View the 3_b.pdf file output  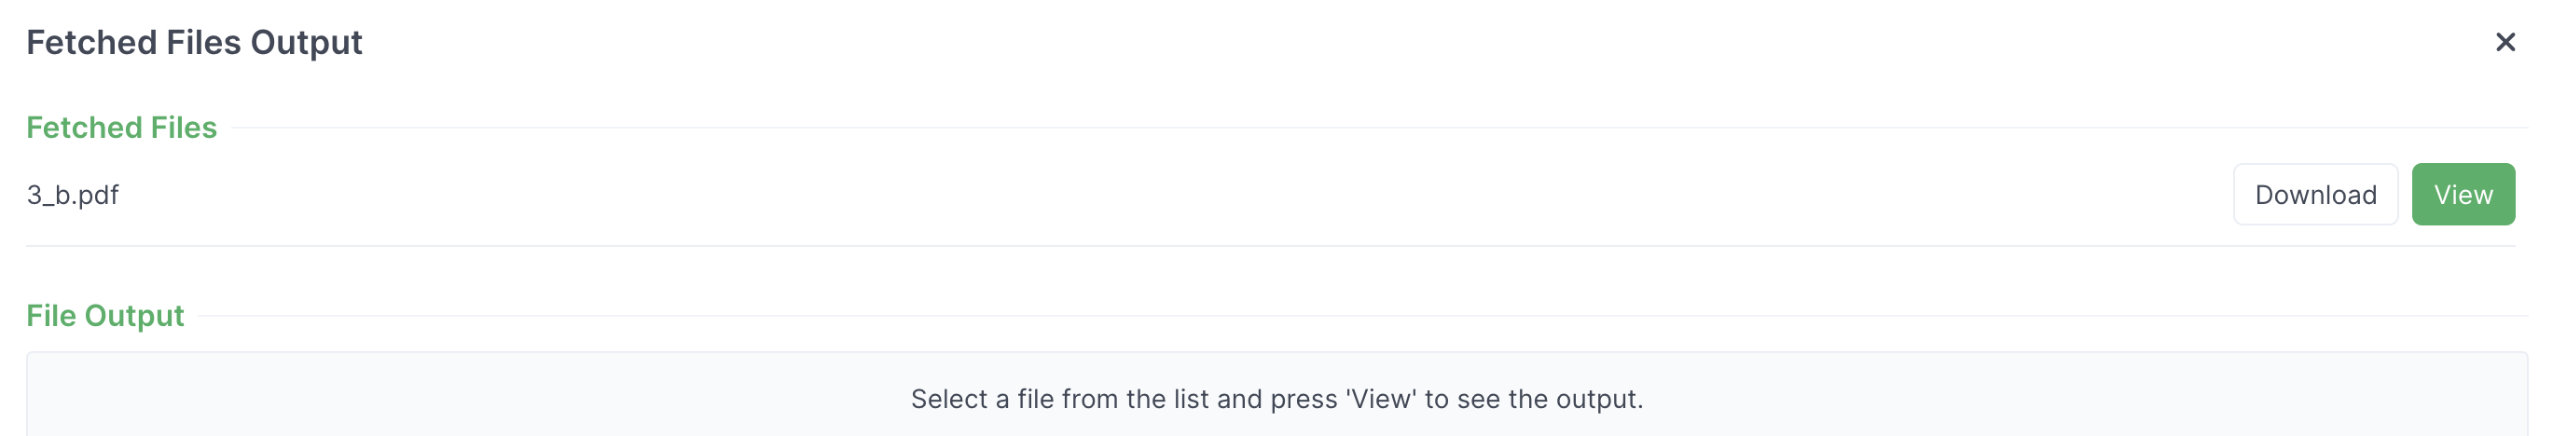click(x=2463, y=194)
